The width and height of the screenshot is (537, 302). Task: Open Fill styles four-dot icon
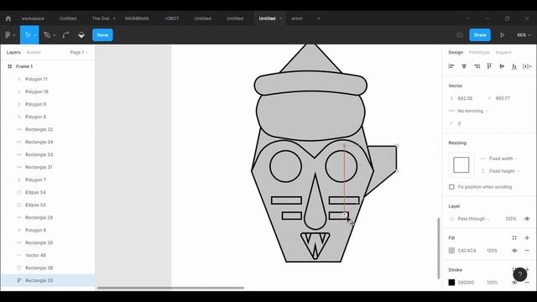click(514, 237)
